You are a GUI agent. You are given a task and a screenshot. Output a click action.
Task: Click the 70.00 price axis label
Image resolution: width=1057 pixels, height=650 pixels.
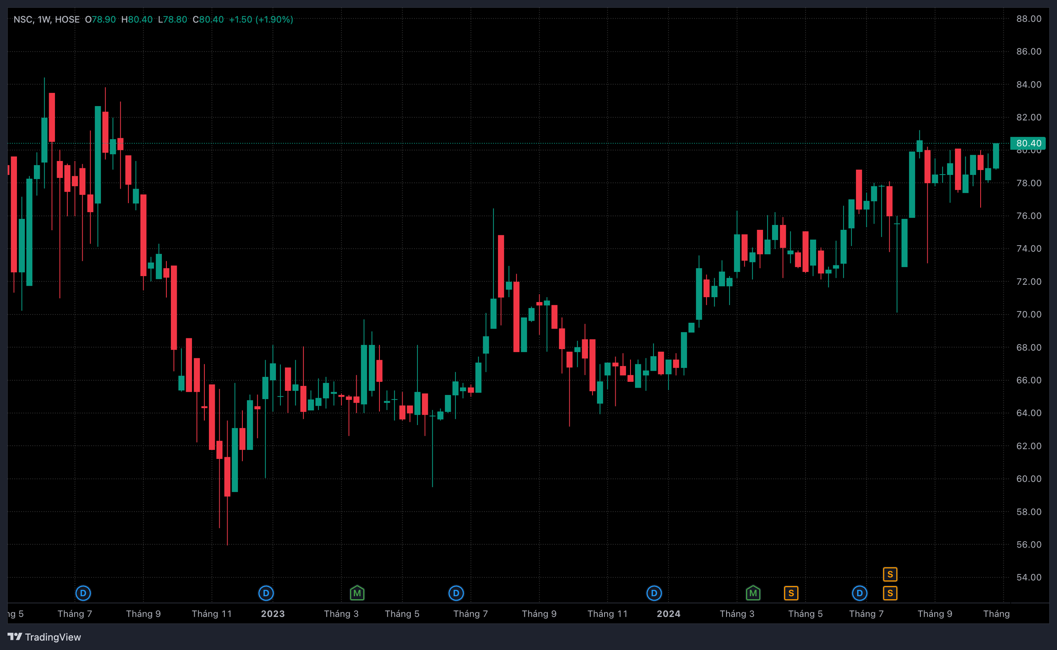tap(1029, 314)
